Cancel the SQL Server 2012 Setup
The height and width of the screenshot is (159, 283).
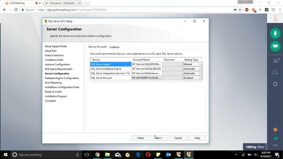178,138
